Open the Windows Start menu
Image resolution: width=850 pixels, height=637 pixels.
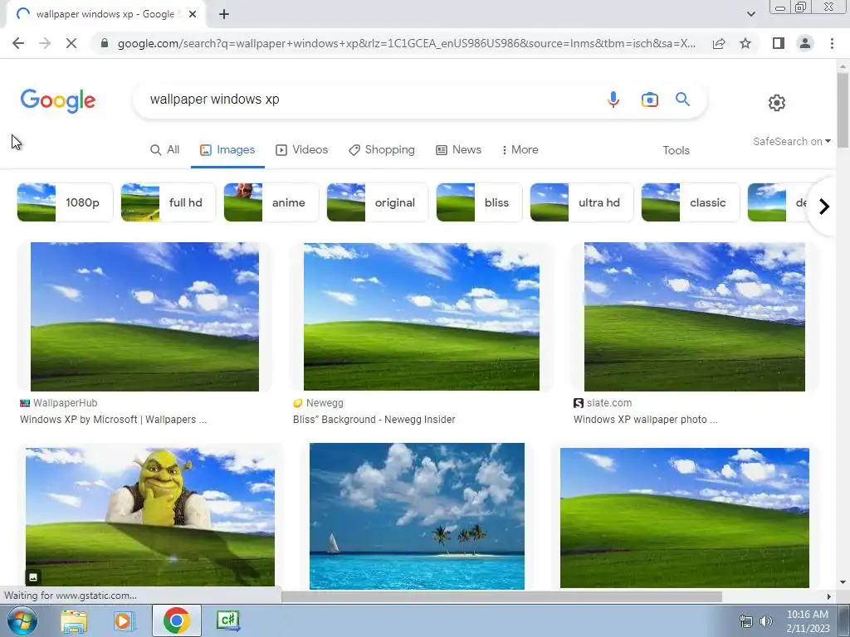pyautogui.click(x=22, y=620)
